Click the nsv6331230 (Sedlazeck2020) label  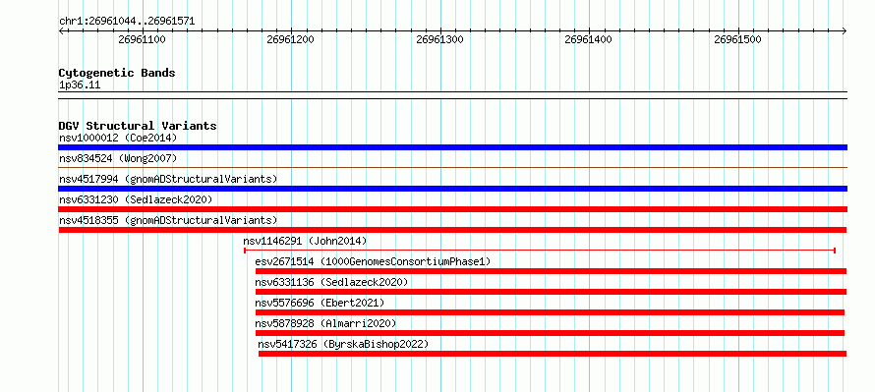[136, 199]
